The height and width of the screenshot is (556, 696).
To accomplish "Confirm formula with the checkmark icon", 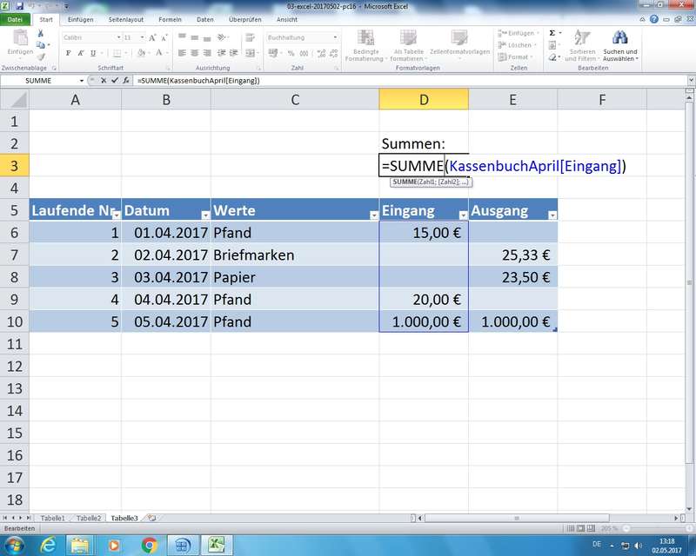I will click(115, 81).
